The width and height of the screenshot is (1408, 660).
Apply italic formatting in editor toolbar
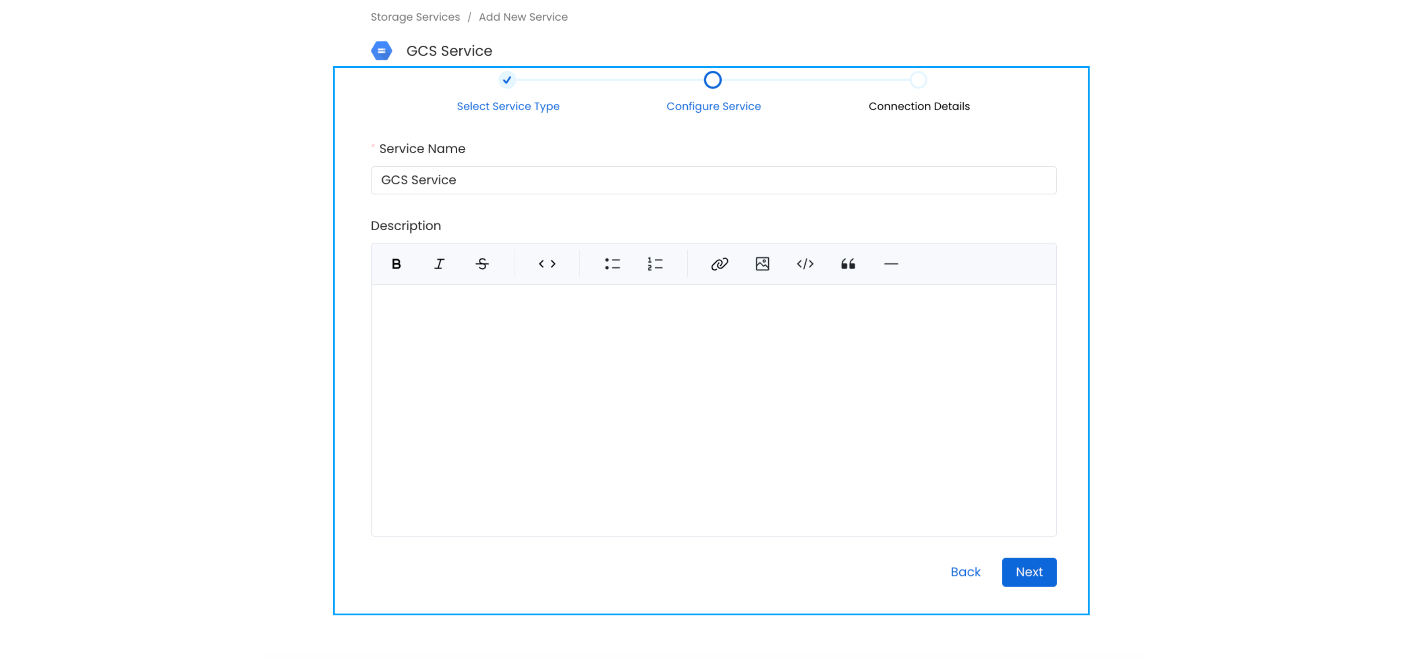(439, 264)
